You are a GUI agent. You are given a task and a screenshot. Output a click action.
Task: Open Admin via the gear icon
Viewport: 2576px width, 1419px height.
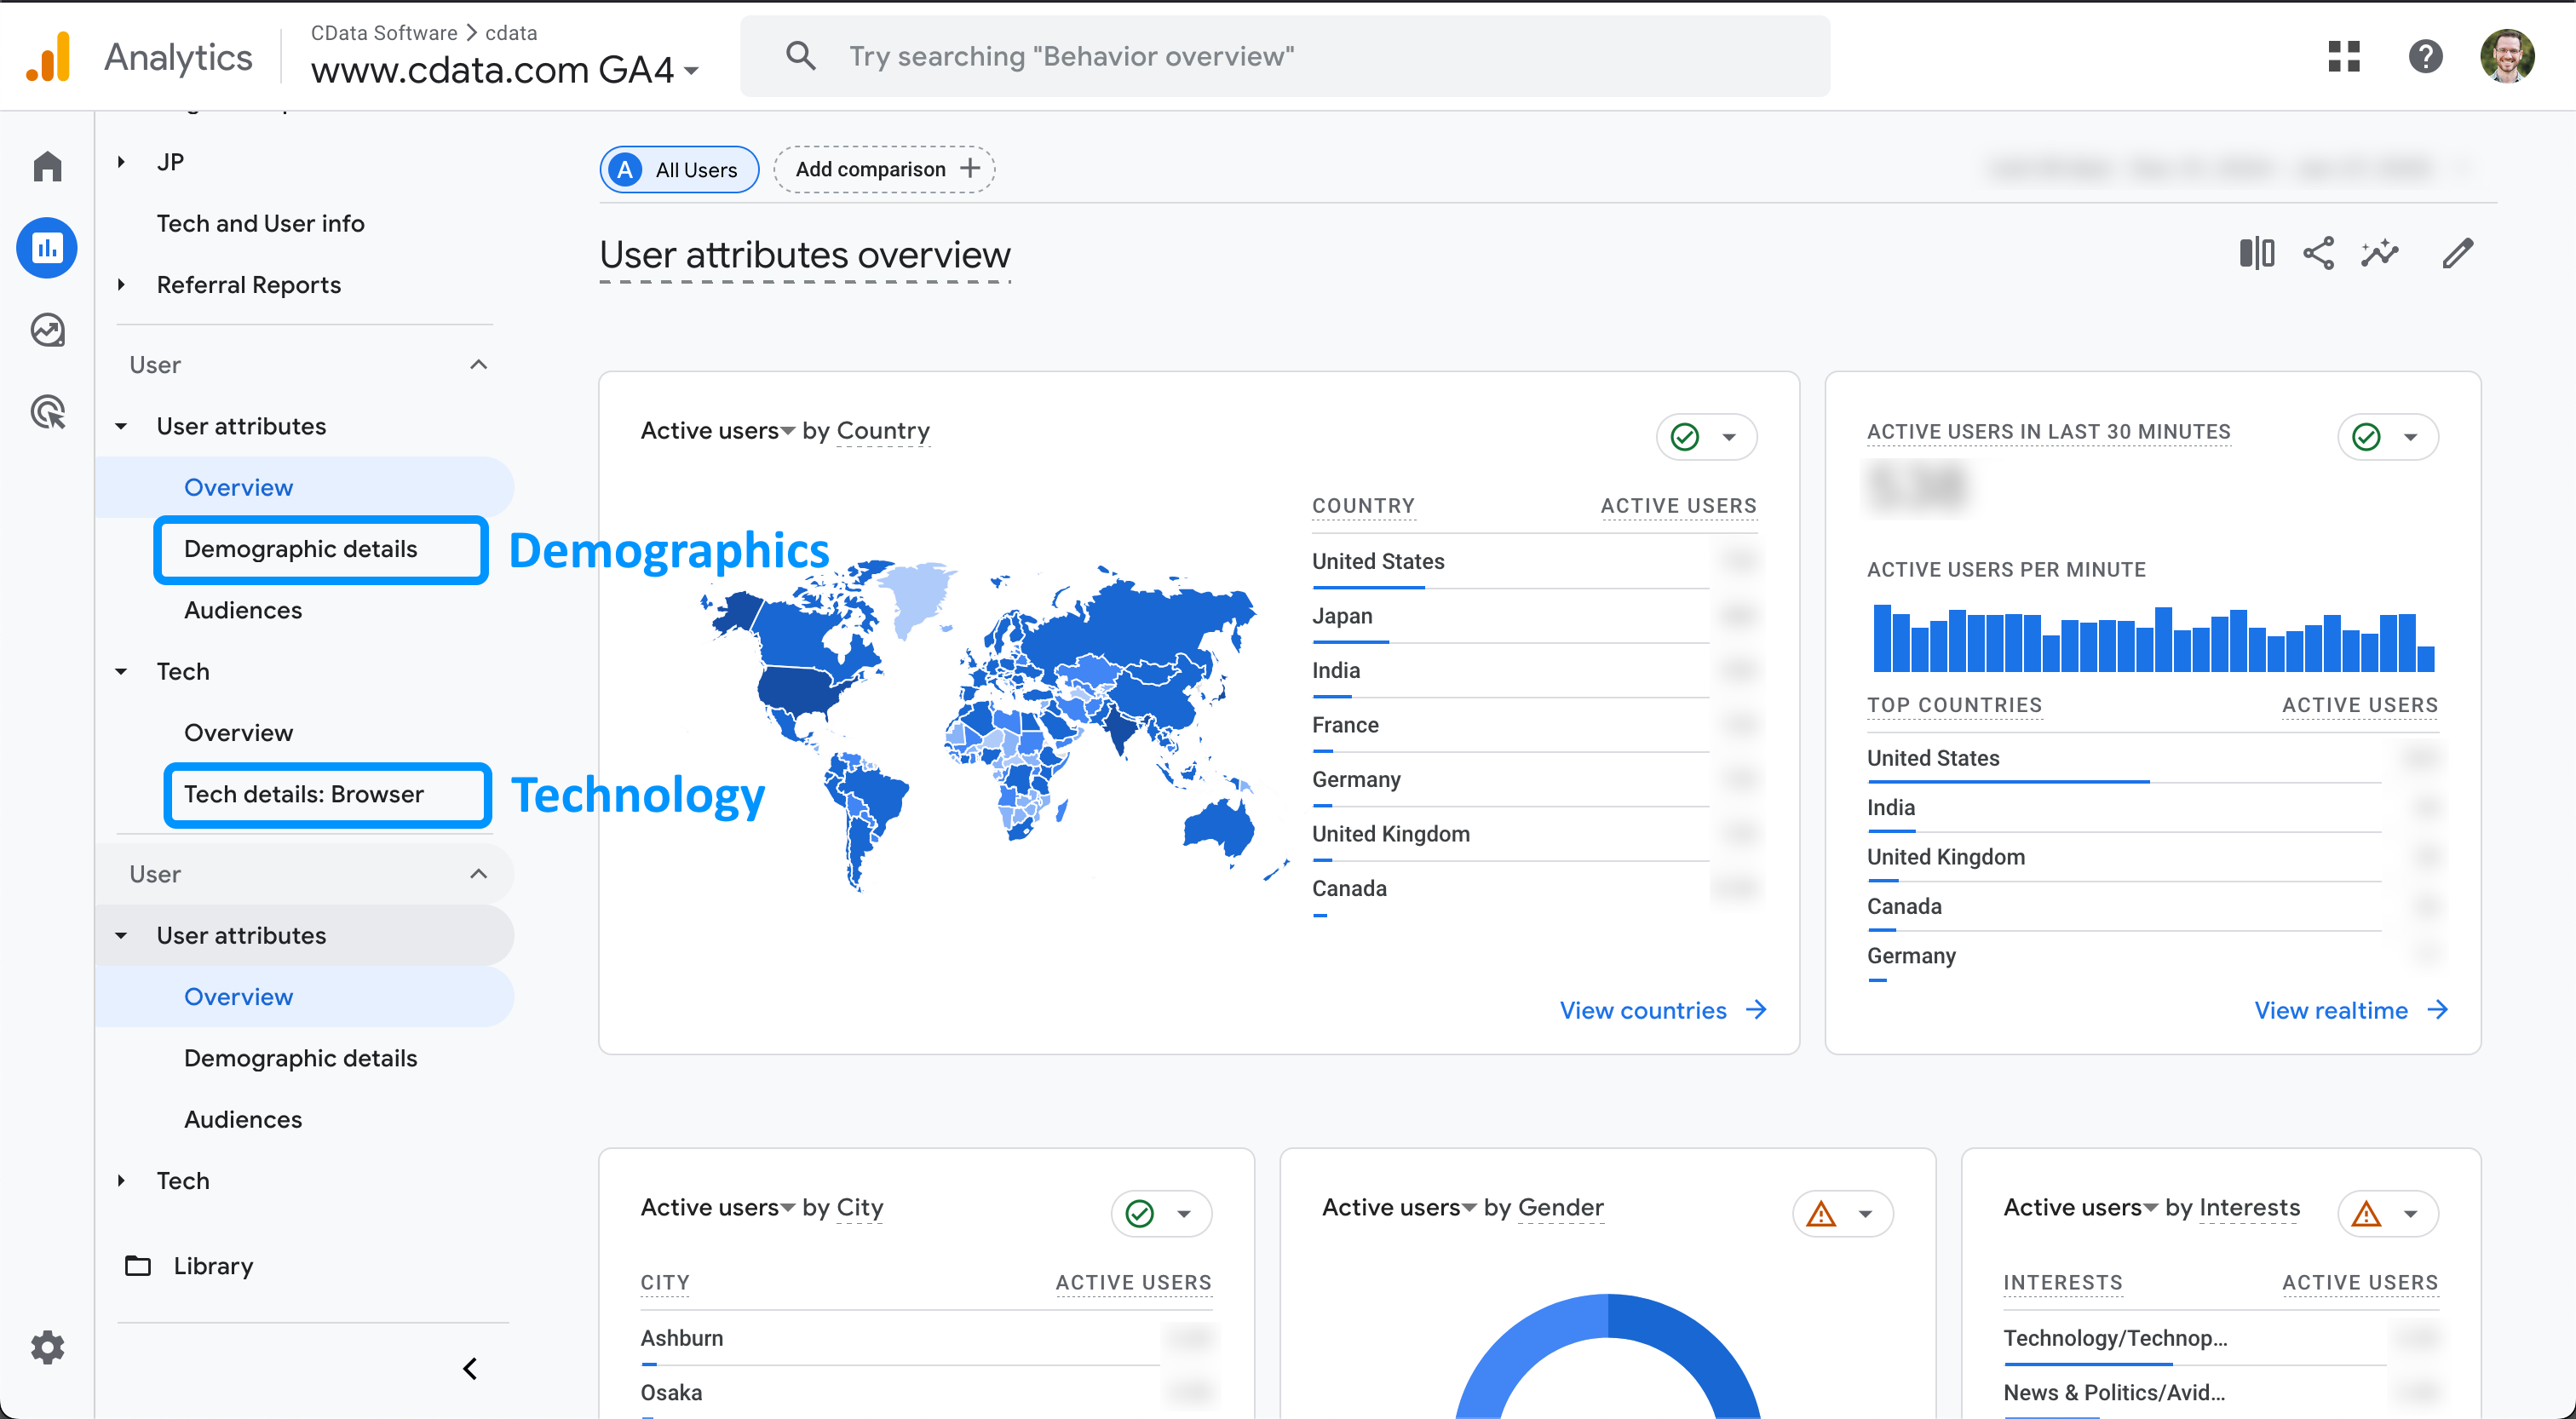click(x=47, y=1347)
